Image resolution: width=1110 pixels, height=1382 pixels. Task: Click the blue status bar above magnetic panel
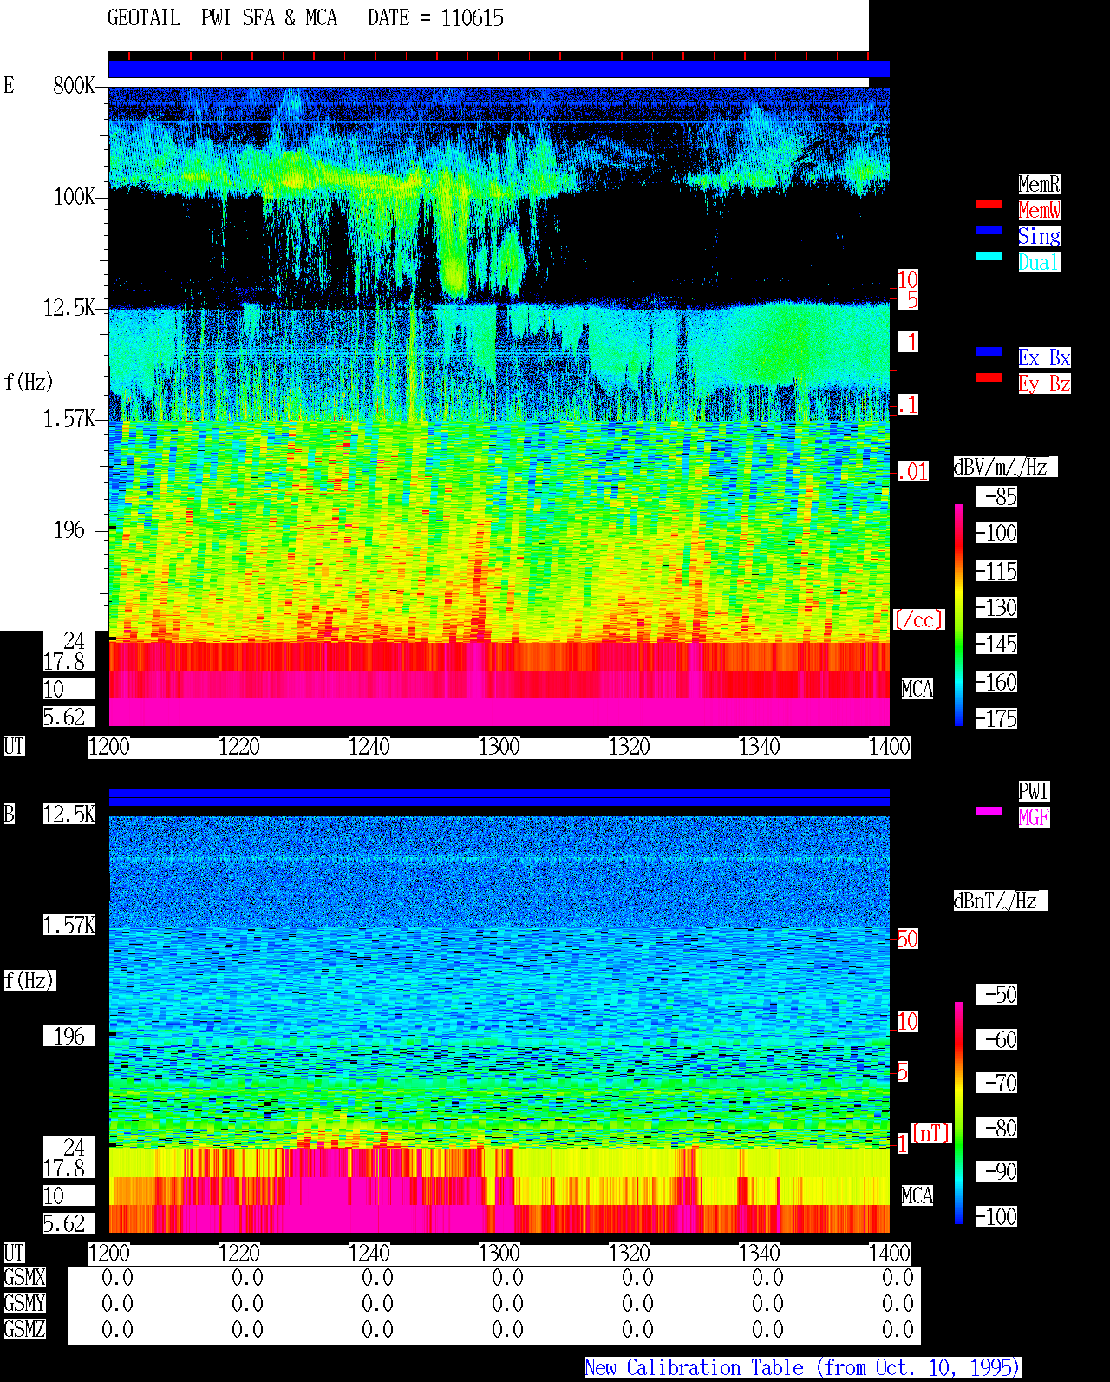click(x=499, y=797)
